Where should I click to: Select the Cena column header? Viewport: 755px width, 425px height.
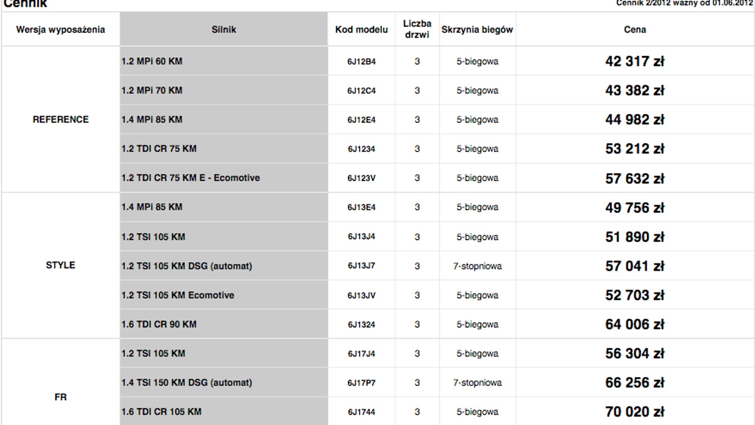click(x=635, y=29)
